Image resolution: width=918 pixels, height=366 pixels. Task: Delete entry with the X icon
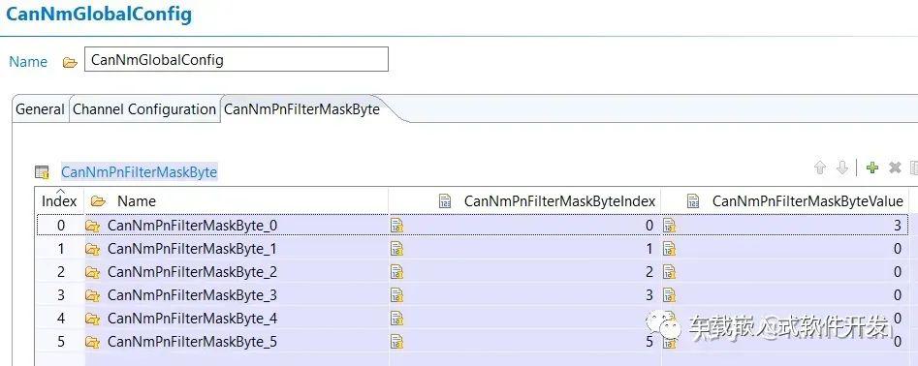tap(895, 168)
